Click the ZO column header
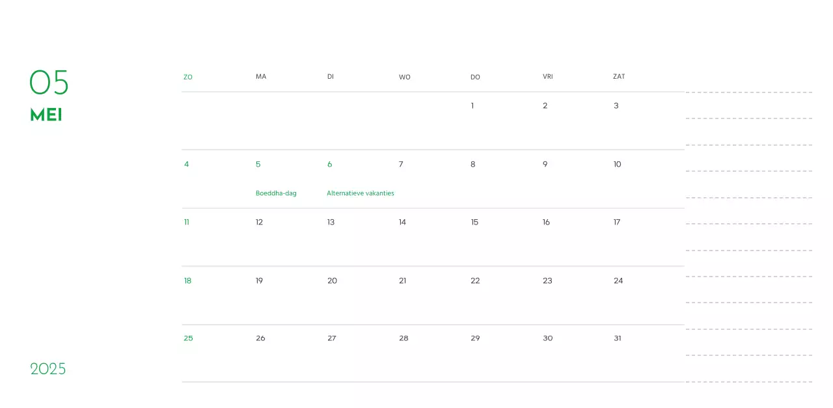Image resolution: width=833 pixels, height=408 pixels. pos(187,77)
